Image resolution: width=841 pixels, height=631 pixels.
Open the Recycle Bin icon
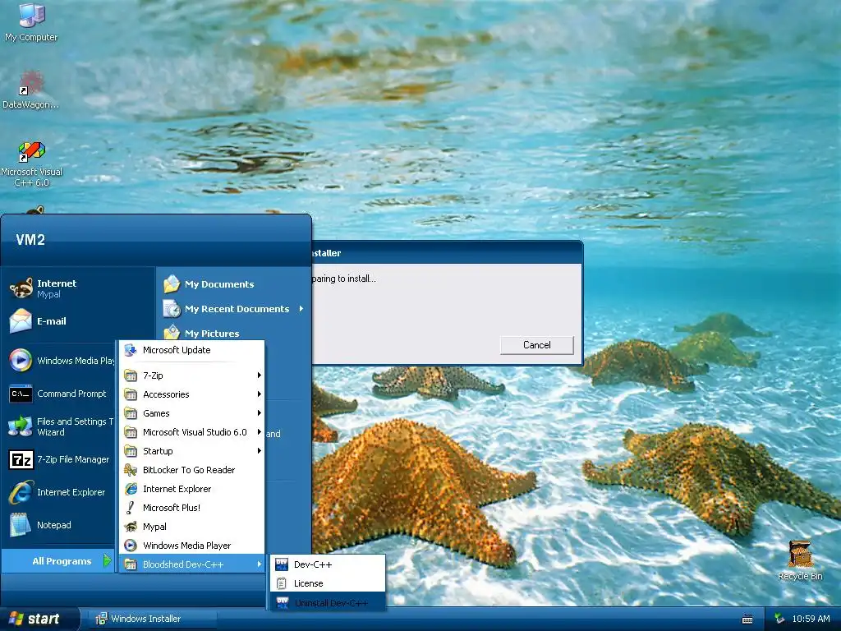tap(800, 560)
